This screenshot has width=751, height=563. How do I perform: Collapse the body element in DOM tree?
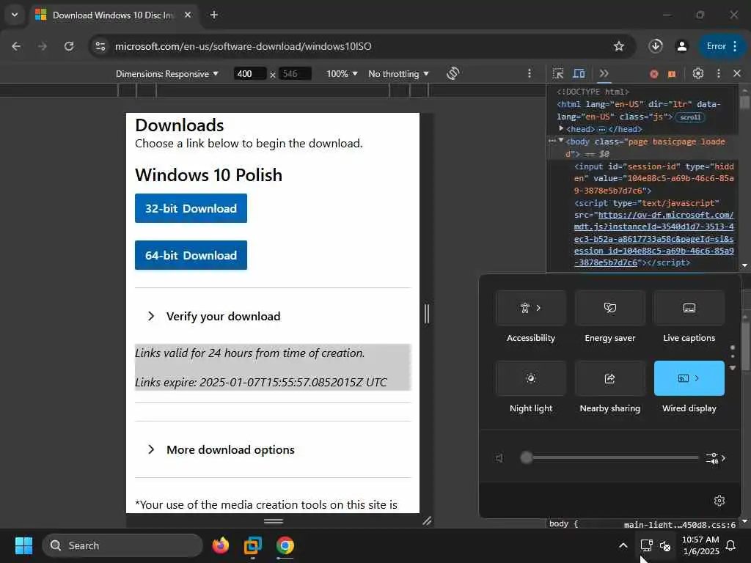pos(561,141)
